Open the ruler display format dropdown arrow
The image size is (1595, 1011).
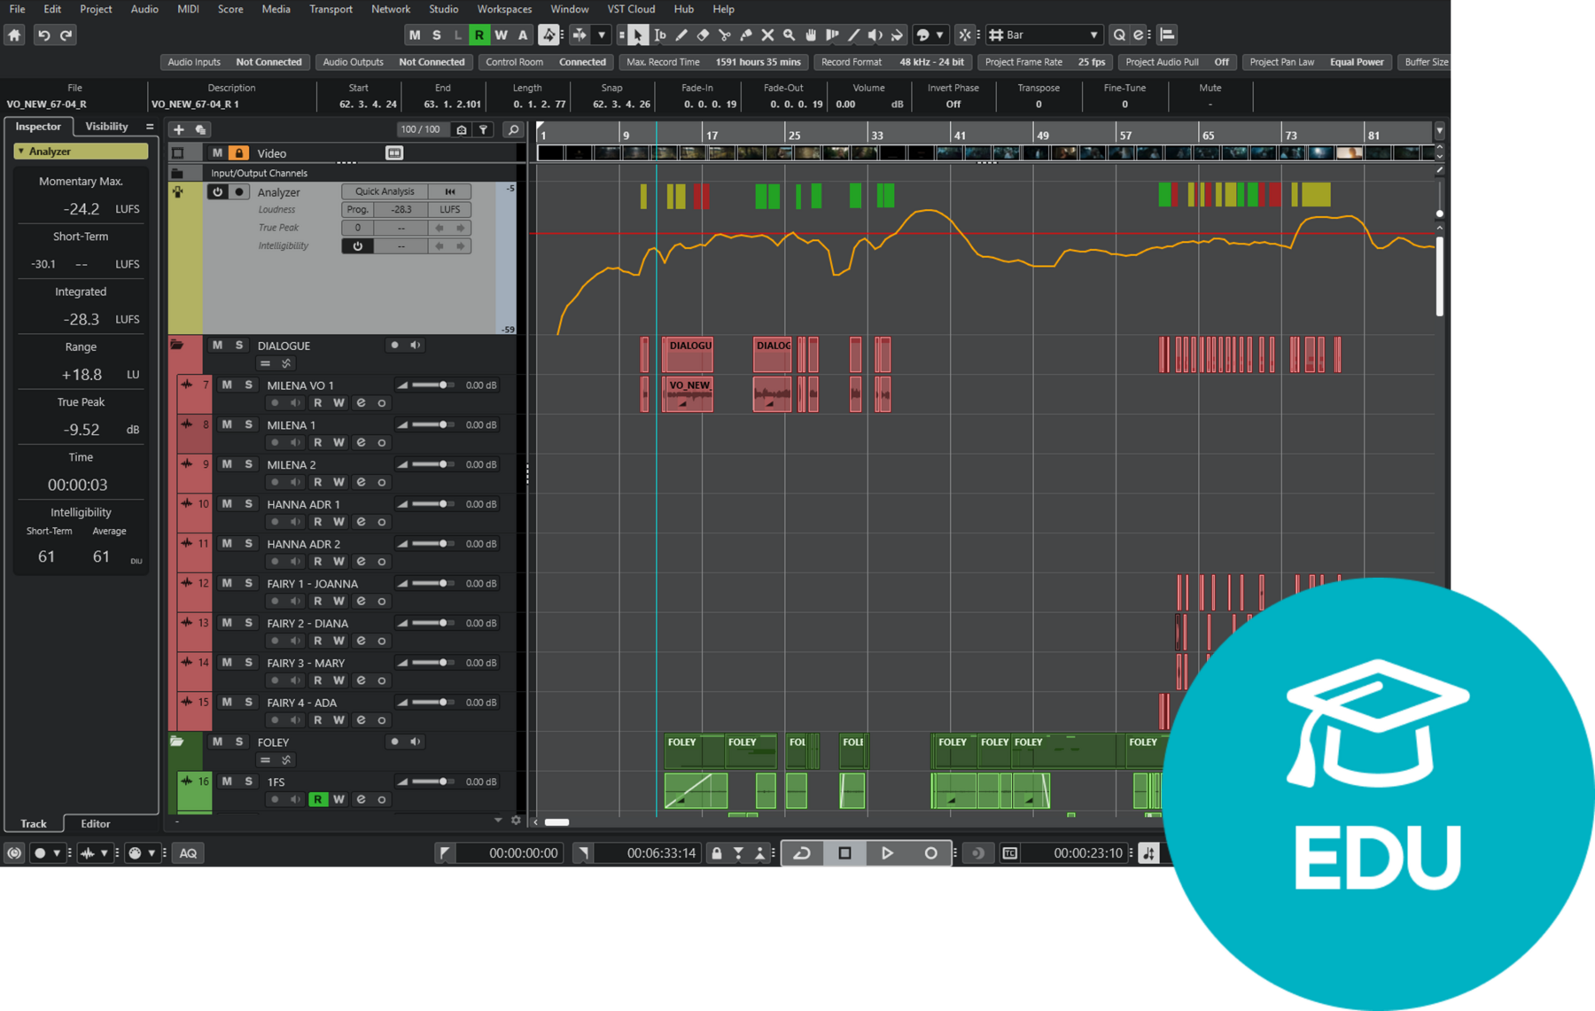point(1439,130)
